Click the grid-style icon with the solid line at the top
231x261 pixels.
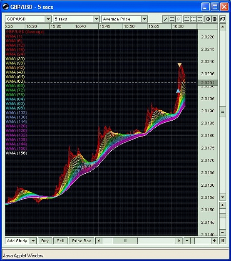(200, 19)
